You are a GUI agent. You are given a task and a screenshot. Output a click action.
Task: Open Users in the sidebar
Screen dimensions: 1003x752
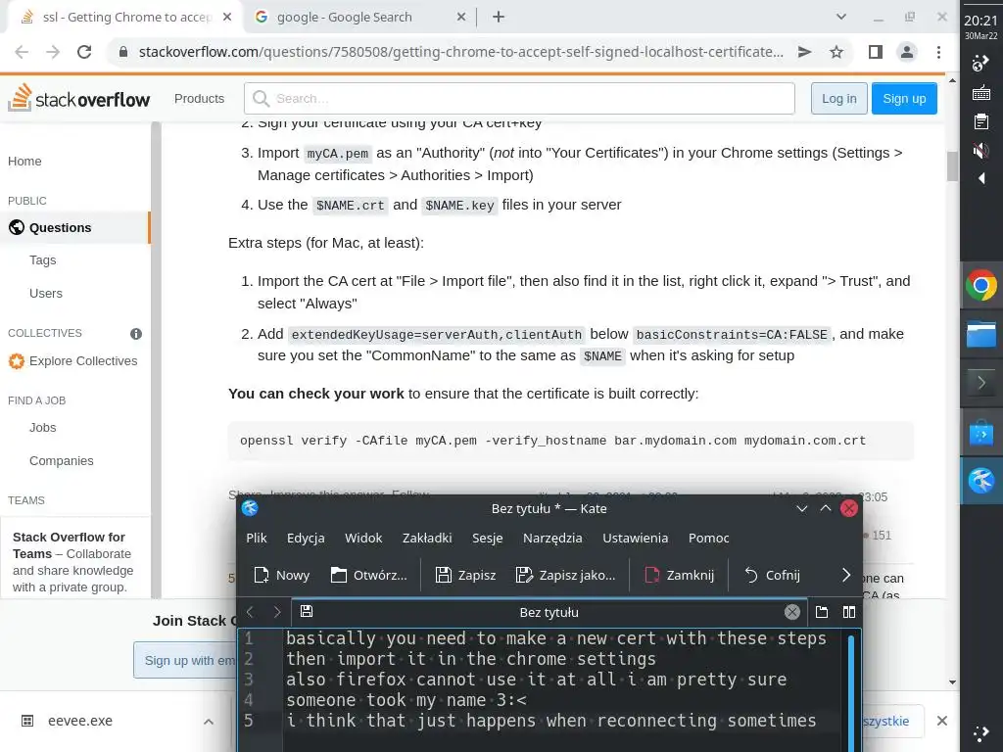tap(46, 294)
